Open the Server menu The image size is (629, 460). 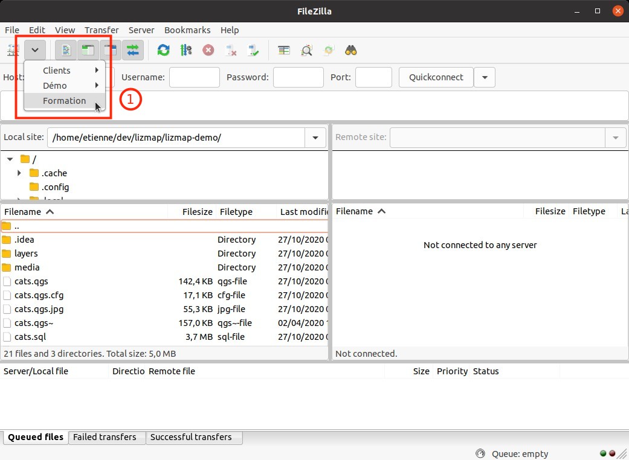point(141,30)
